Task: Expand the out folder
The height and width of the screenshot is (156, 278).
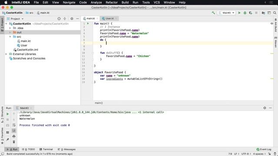Action: pos(10,32)
